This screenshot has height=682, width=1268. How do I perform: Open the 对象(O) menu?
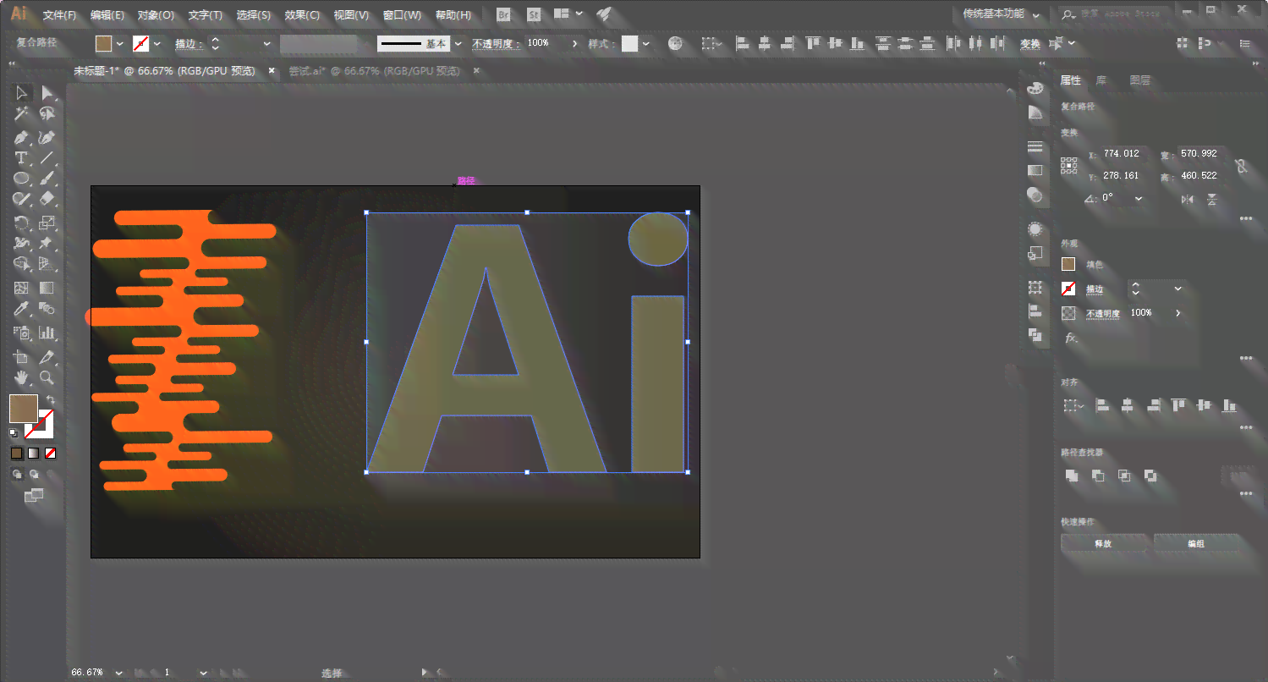156,15
